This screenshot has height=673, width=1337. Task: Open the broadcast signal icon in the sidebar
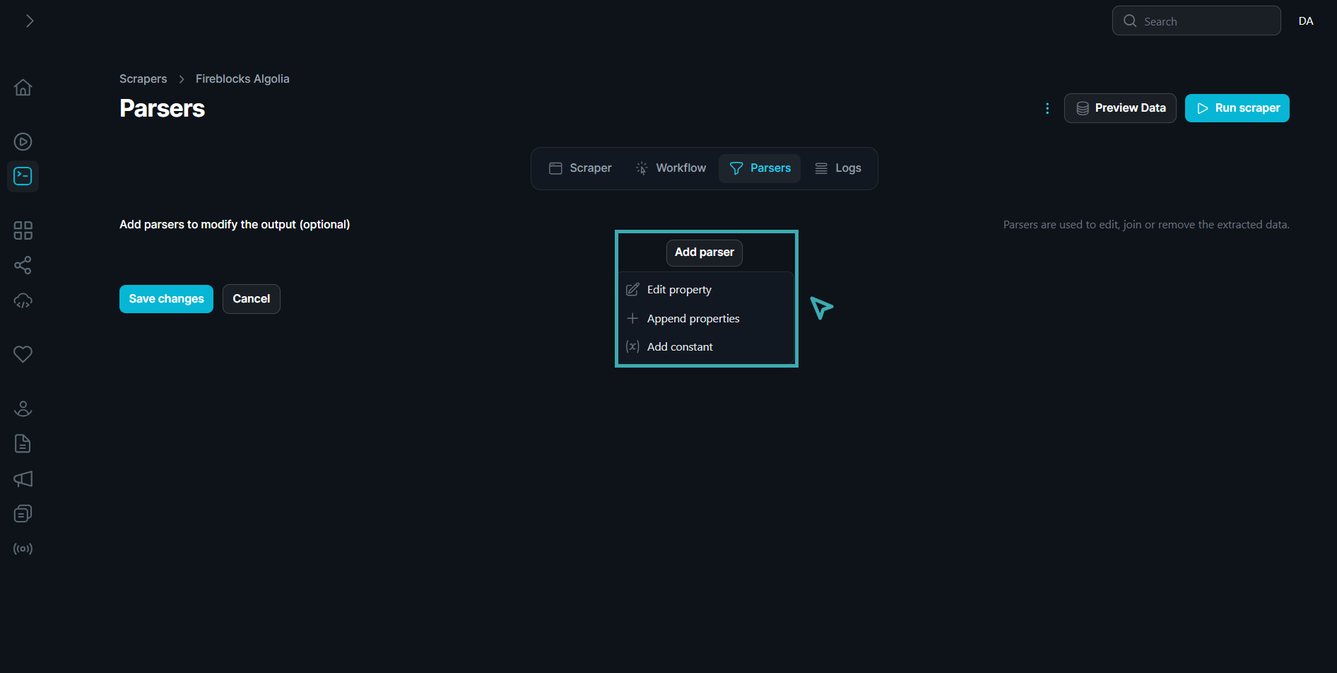23,549
